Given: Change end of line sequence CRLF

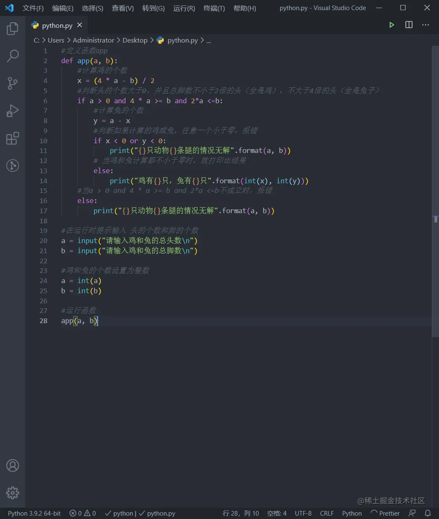Looking at the screenshot, I should tap(327, 513).
